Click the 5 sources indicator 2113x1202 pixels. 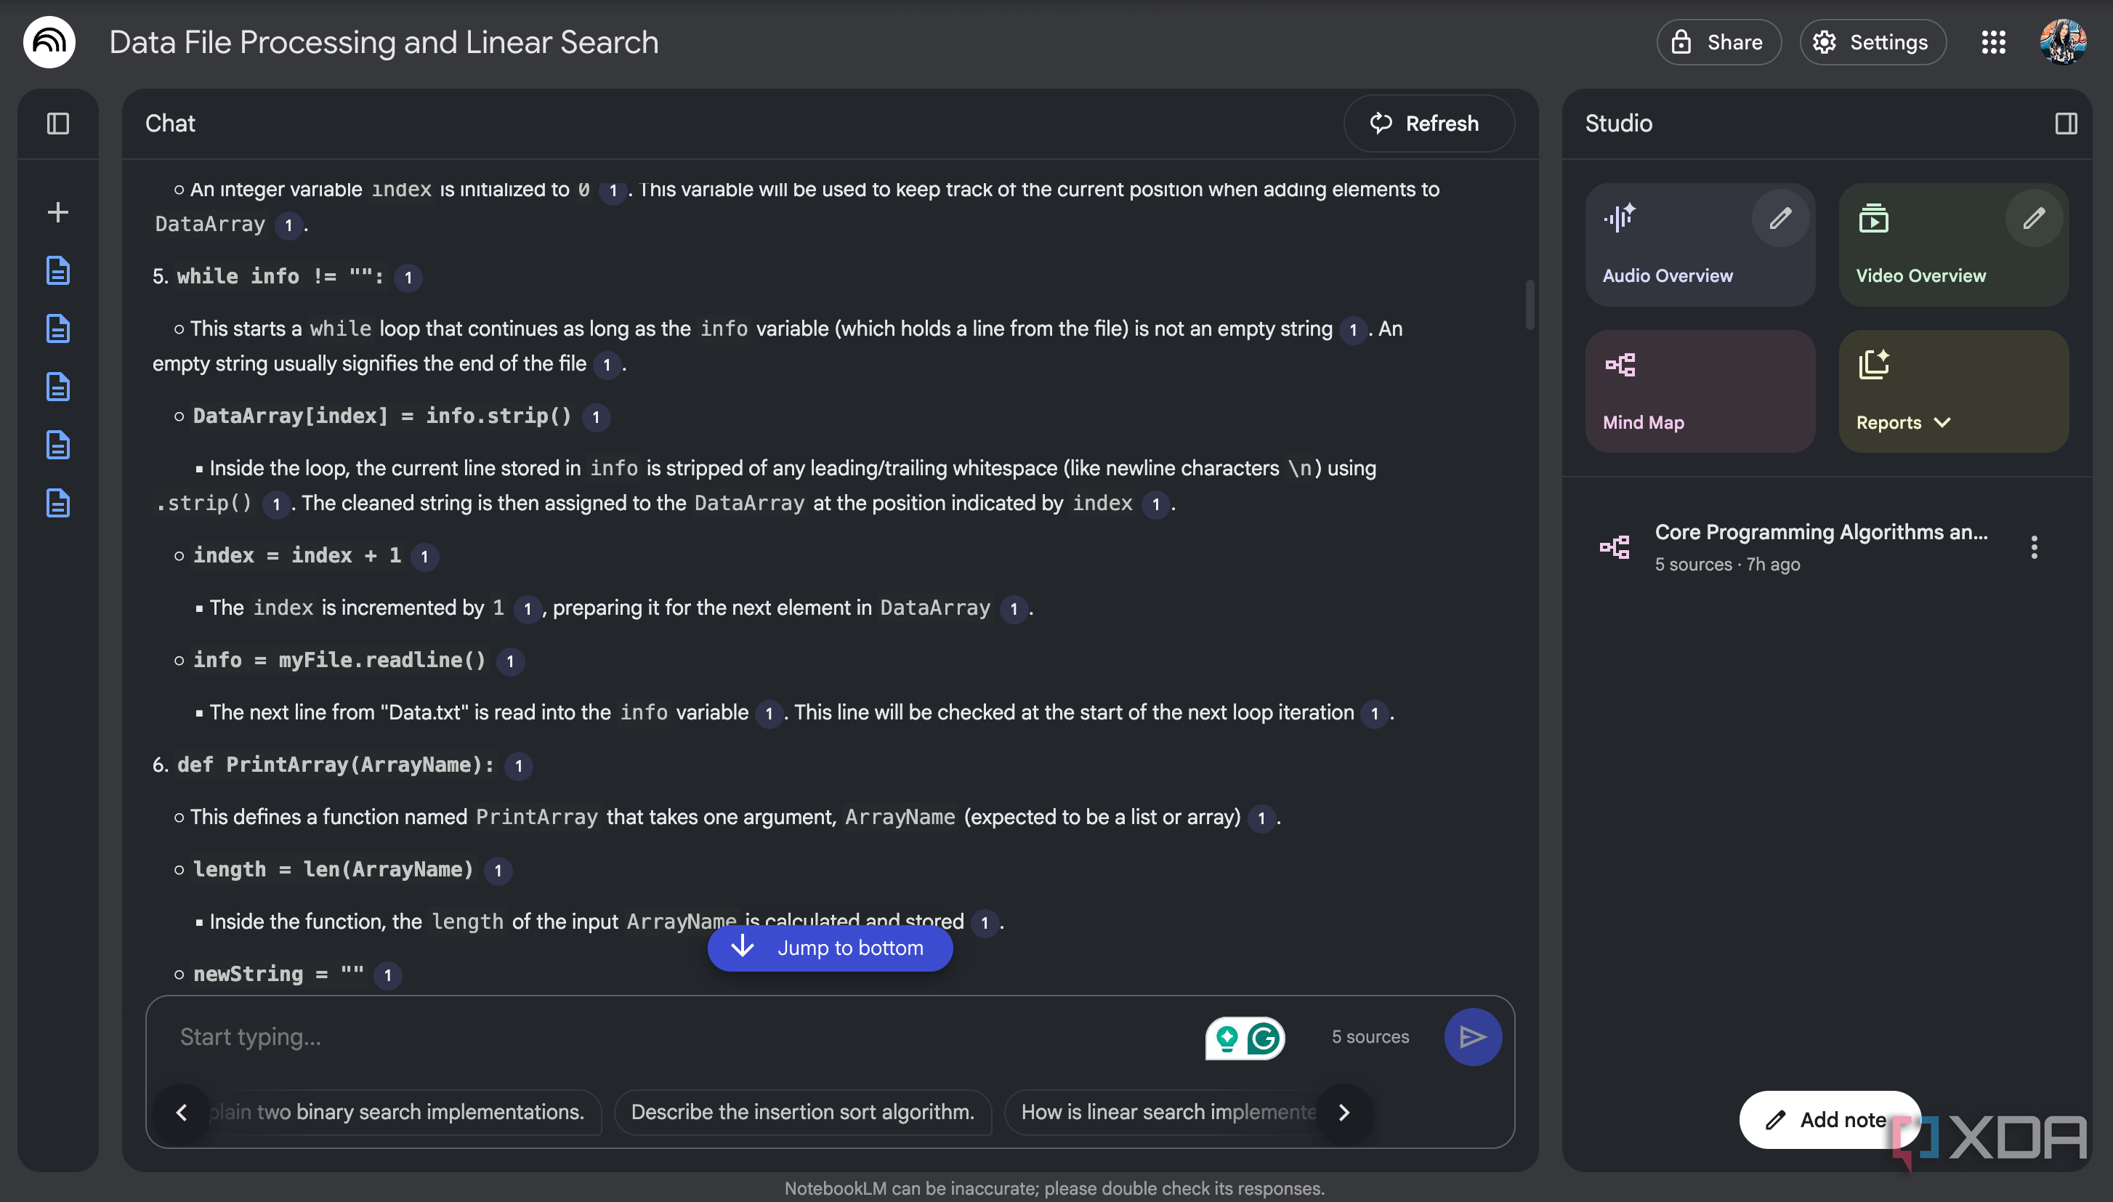click(1370, 1037)
